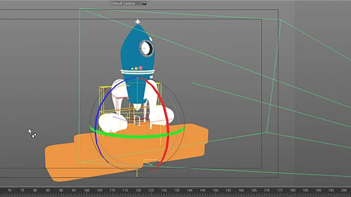Jump to frame 135 on the timeline ruler
351x197 pixels.
pos(177,191)
